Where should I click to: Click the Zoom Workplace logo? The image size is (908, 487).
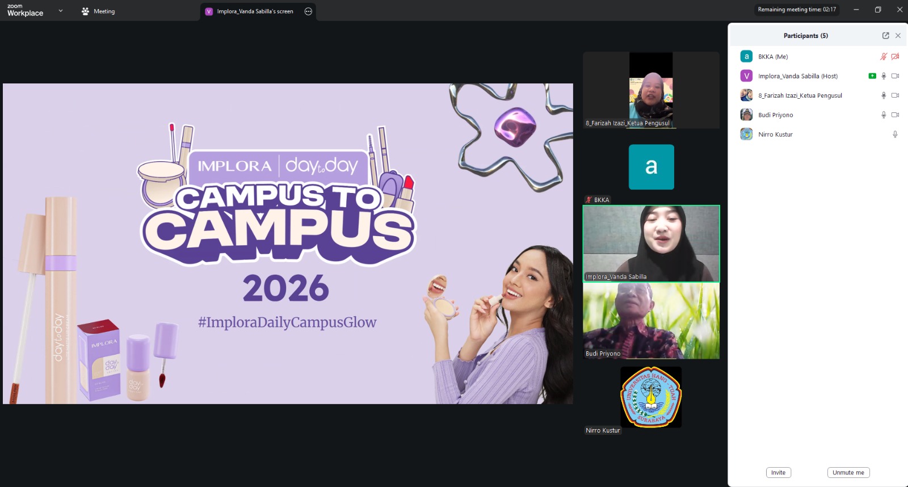[25, 11]
